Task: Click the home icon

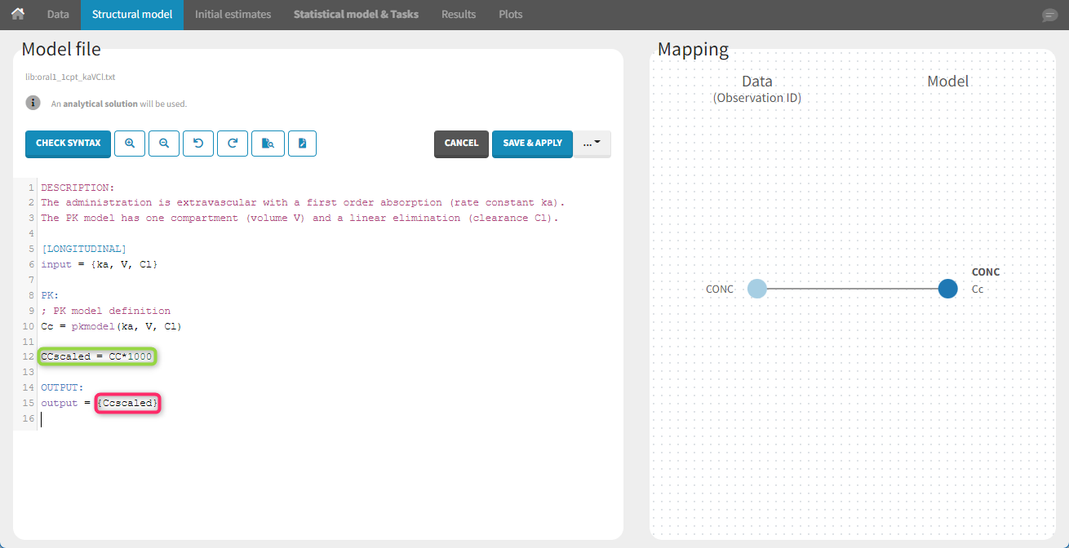Action: pyautogui.click(x=18, y=15)
